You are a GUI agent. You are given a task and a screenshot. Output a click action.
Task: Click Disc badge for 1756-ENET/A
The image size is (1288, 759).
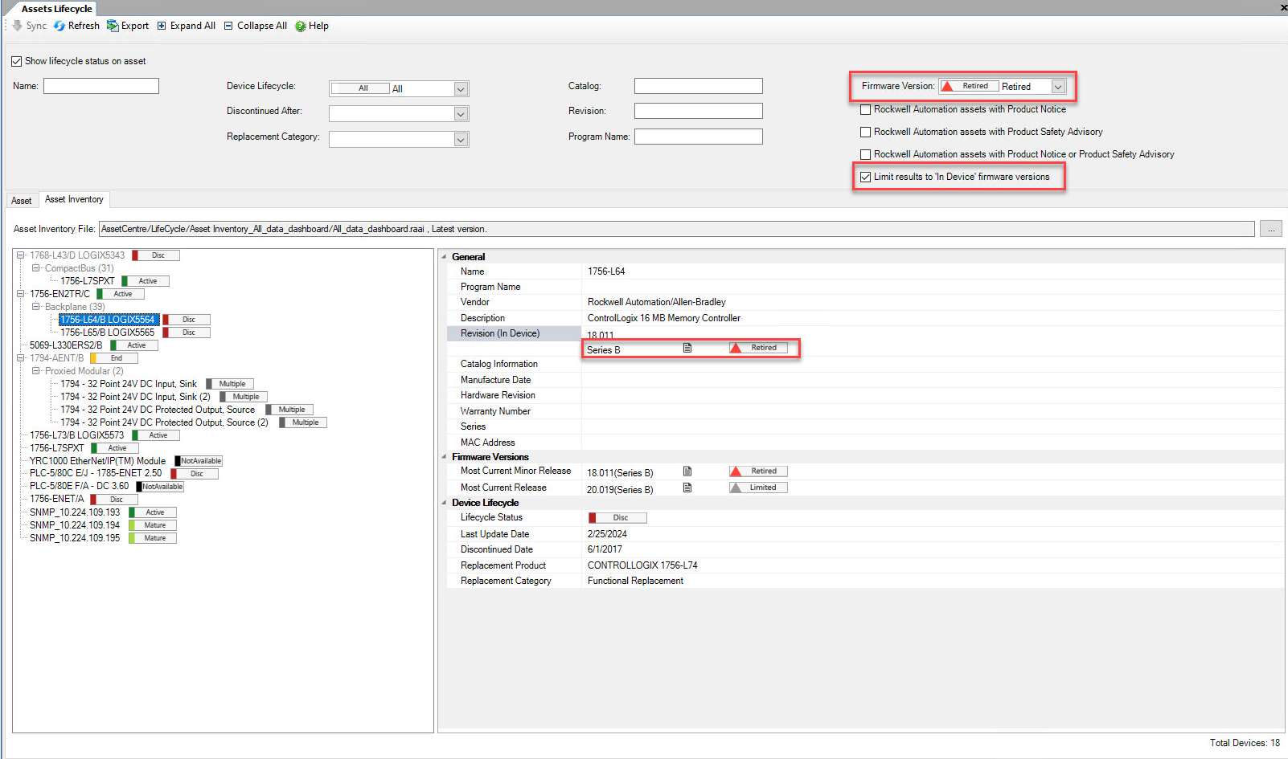pos(114,500)
